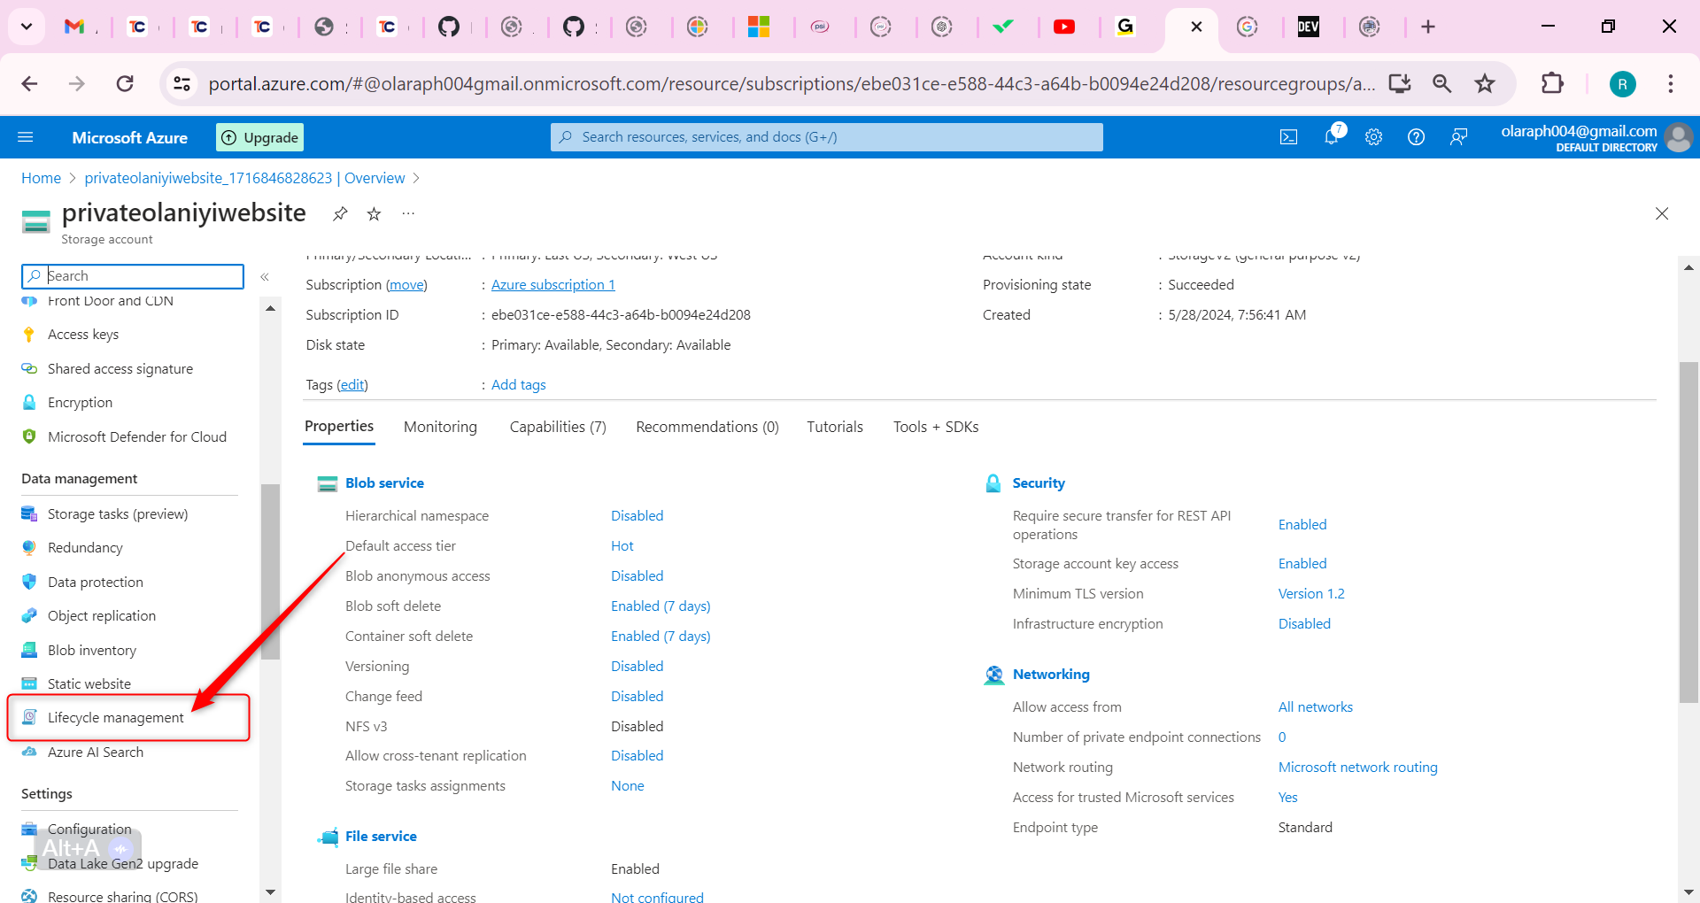Screen dimensions: 1700x903
Task: Open the help question mark menu
Action: [x=1416, y=136]
